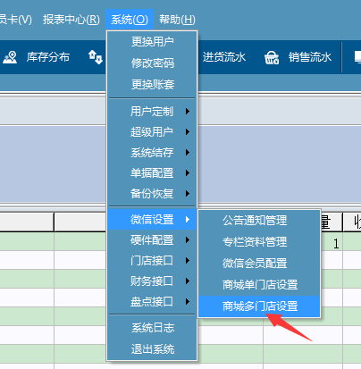Viewport: 361px width, 369px height.
Task: Open the 销售流水 toolbar label
Action: [310, 57]
